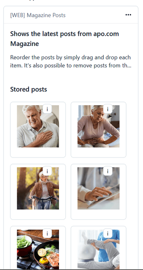
Task: Click white card area below chest-pain man image
Action: click(38, 152)
